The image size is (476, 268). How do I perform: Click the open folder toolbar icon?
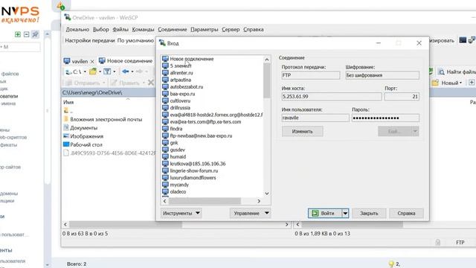tap(93, 71)
